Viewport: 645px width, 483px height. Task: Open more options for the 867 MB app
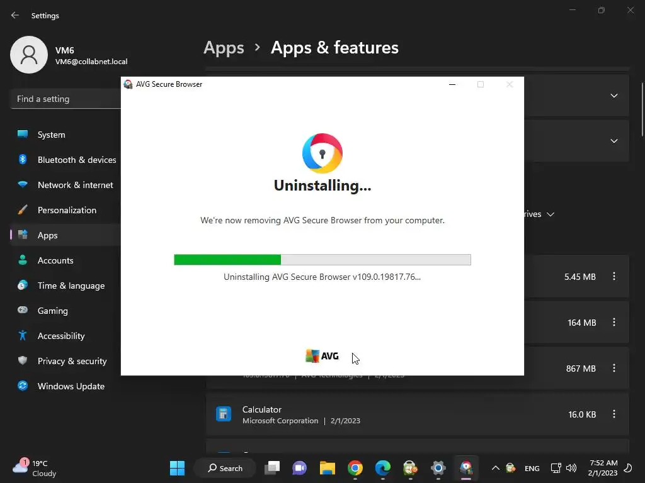[x=614, y=369]
